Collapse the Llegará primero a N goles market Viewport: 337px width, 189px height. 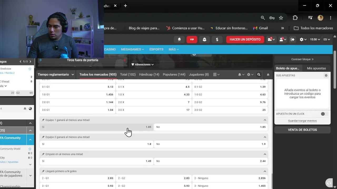[x=265, y=171]
